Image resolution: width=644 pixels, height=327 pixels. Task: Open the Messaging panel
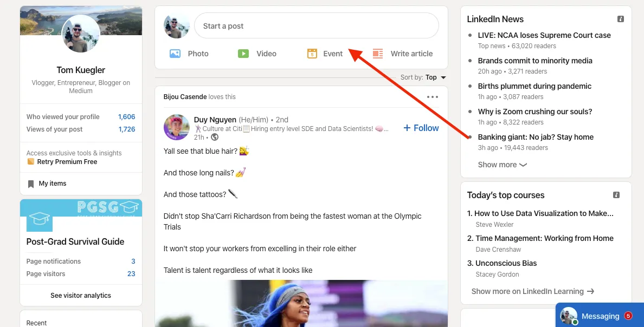[600, 316]
